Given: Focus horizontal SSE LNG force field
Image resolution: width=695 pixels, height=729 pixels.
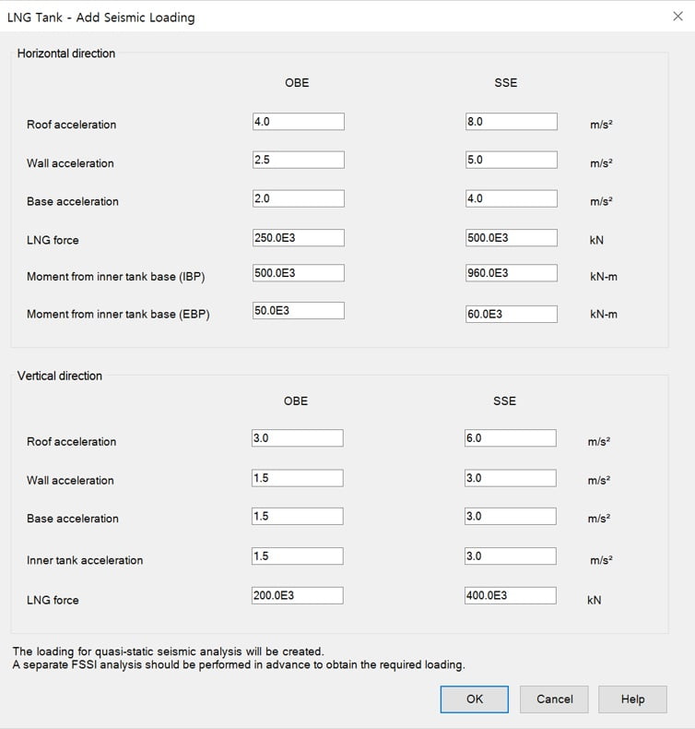Looking at the screenshot, I should click(512, 238).
